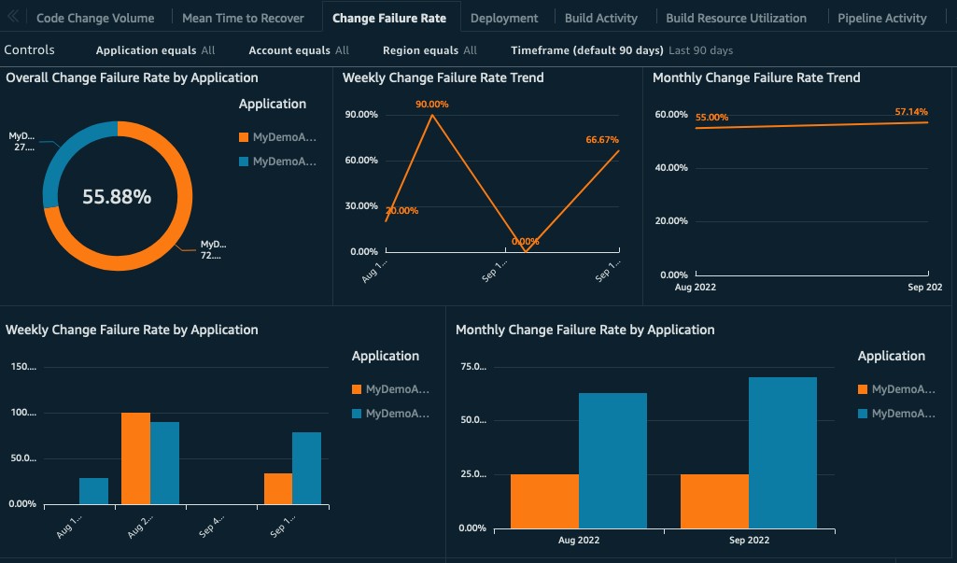Click the tallest orange bar in weekly application chart
This screenshot has height=563, width=957.
(135, 457)
